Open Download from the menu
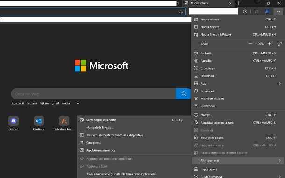The width and height of the screenshot is (285, 178). [237, 76]
